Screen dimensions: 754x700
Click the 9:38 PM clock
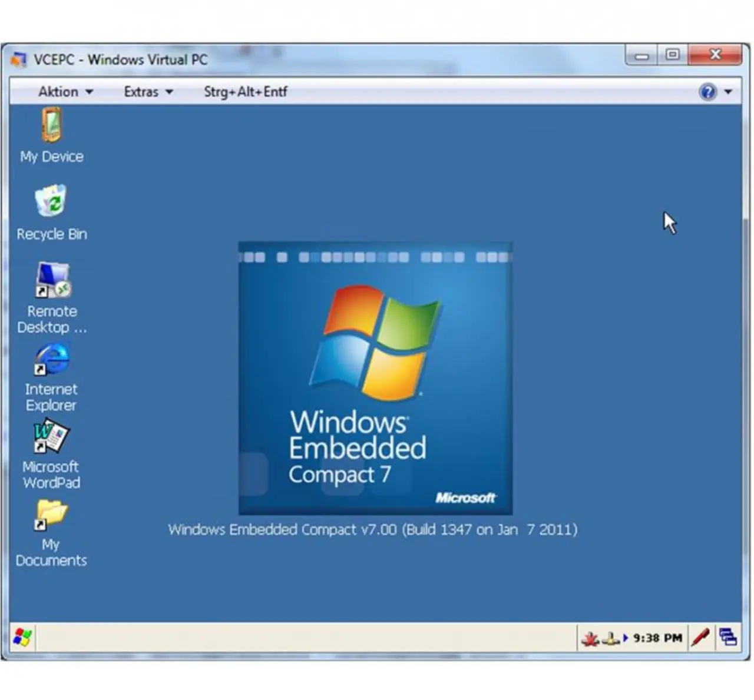(x=657, y=638)
